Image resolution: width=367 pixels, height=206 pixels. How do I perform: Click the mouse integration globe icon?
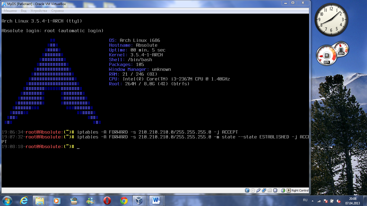pyautogui.click(x=283, y=190)
